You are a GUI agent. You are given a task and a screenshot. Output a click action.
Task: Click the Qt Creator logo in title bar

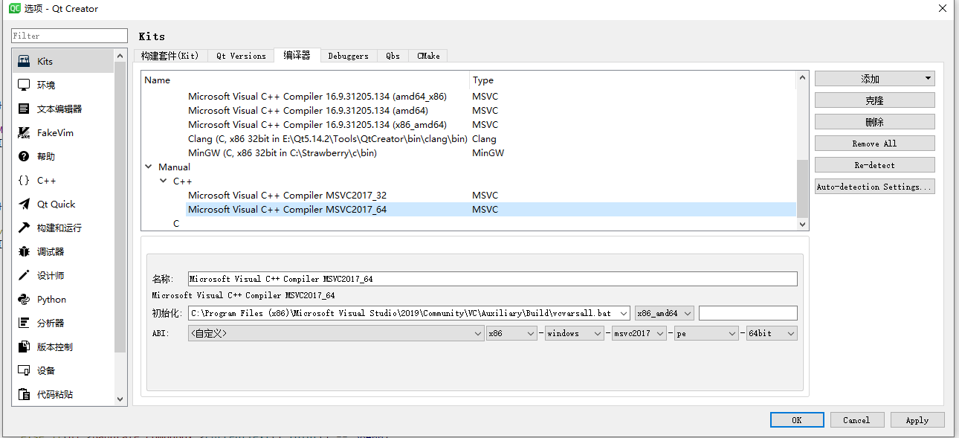pyautogui.click(x=14, y=8)
